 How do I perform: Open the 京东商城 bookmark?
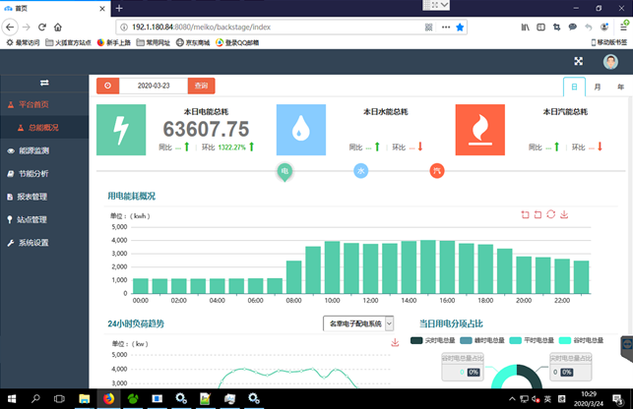pos(193,42)
